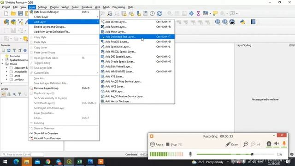The width and height of the screenshot is (295, 166).
Task: Open the Processing Toolbox gear icon
Action: pos(191,13)
